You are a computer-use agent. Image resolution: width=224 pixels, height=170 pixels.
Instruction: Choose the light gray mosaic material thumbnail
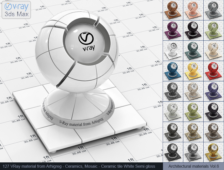point(173,112)
